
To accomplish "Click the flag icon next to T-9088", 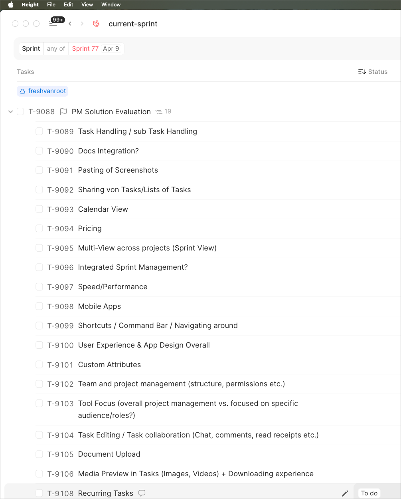I will point(63,112).
